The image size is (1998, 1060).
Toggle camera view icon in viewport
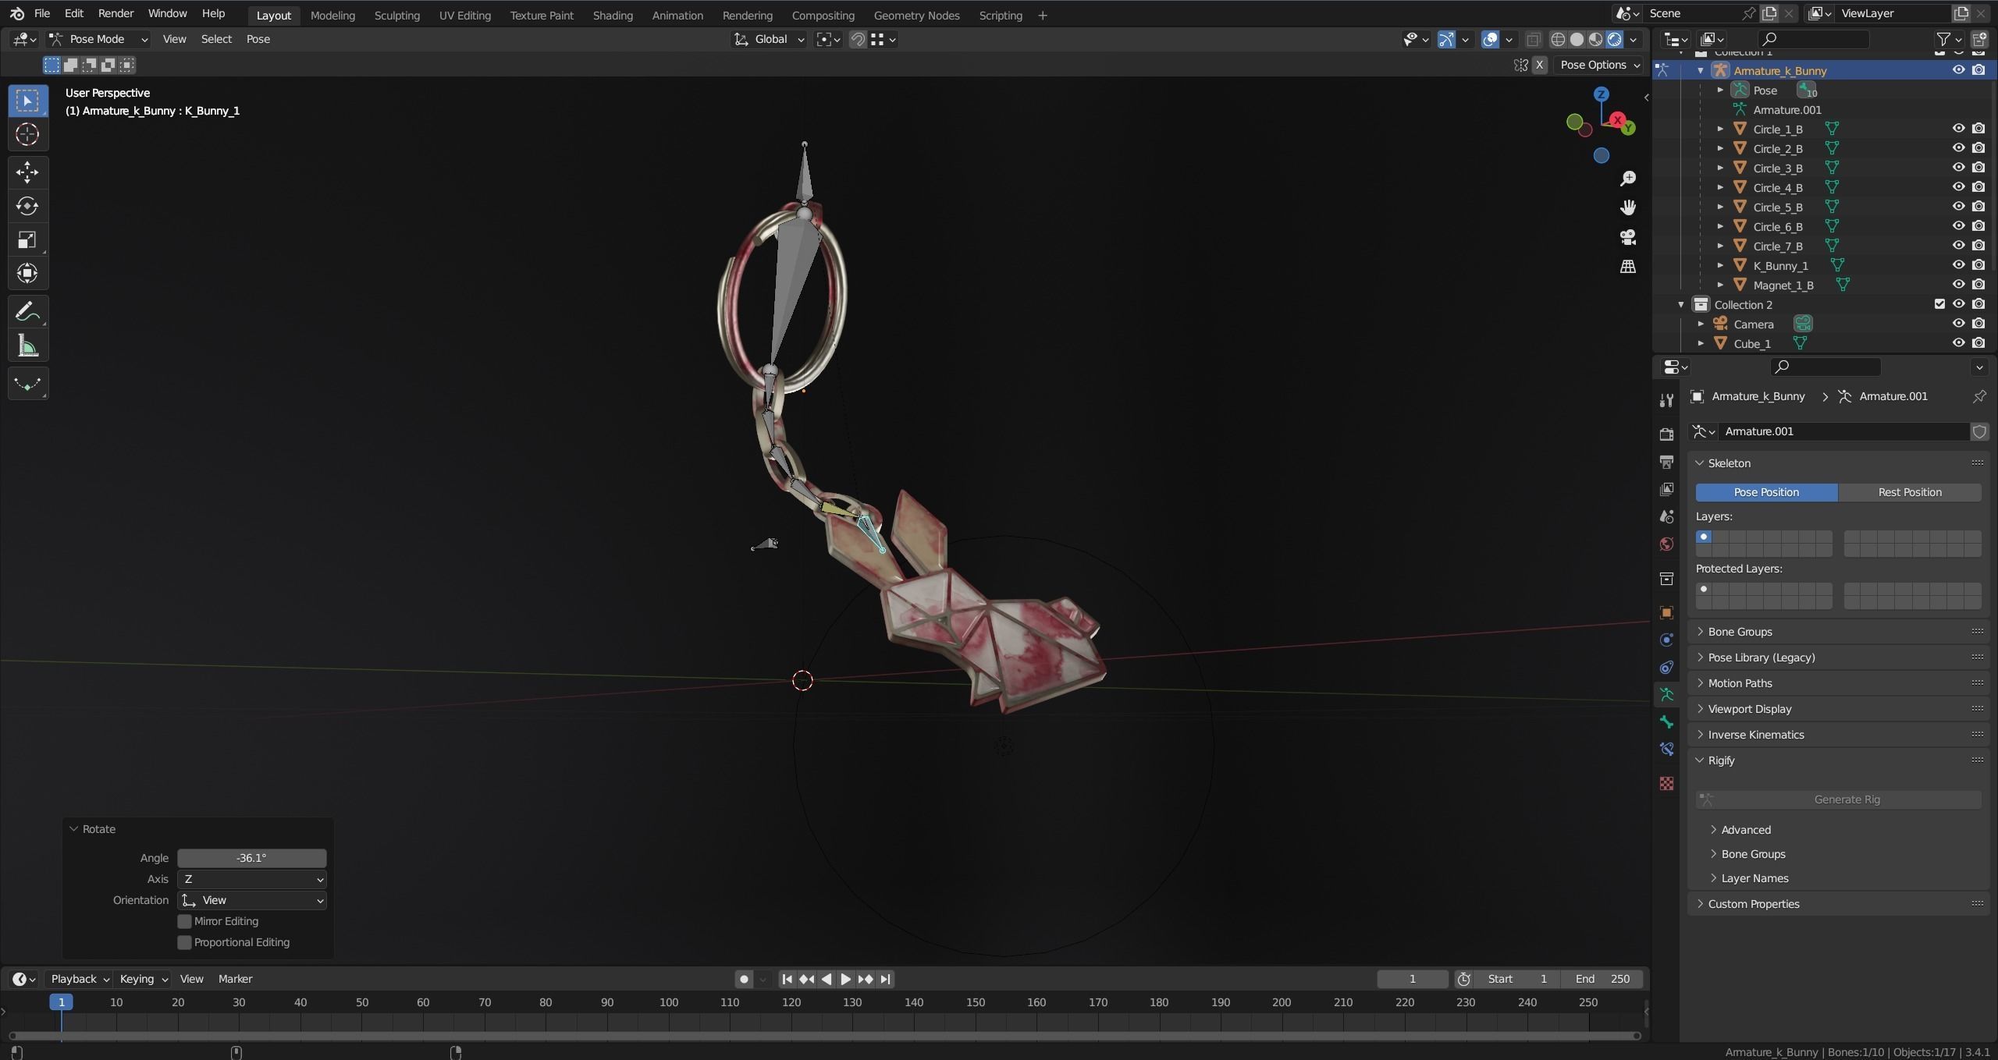[x=1628, y=237]
